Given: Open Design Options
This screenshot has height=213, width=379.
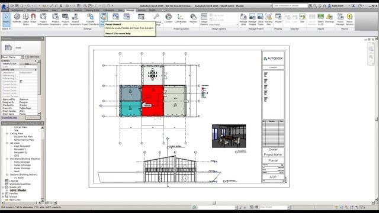Looking at the screenshot, I should click(204, 19).
